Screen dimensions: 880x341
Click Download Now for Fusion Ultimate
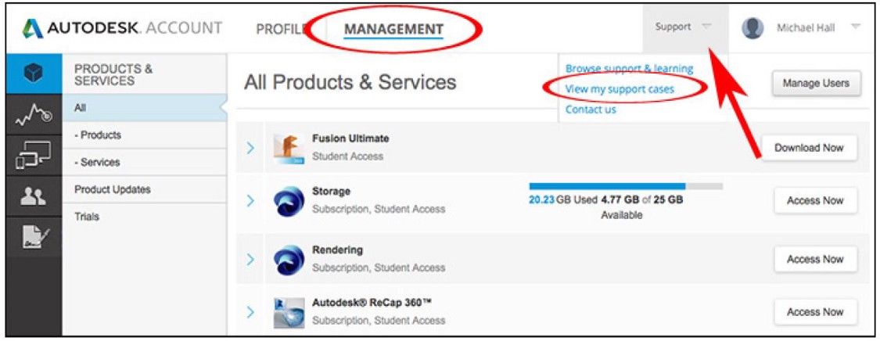coord(809,148)
